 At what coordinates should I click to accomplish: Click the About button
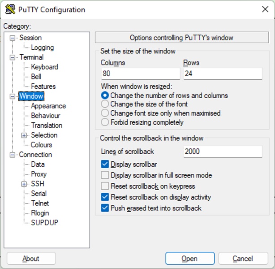31,259
